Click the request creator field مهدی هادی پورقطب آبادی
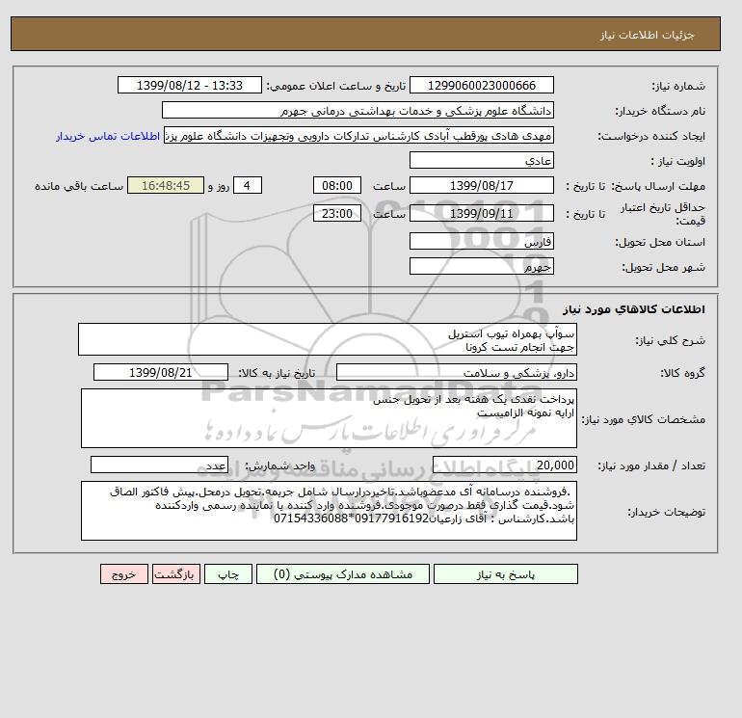742x718 pixels. point(358,135)
